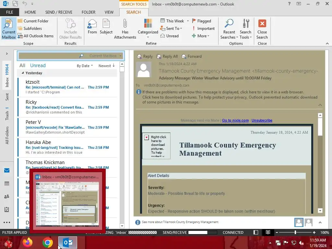Switch to SEARCH tab
Screen dimensions: 332x249
(133, 12)
